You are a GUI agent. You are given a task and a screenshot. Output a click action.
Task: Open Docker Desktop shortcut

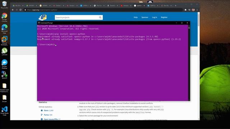click(x=4, y=64)
